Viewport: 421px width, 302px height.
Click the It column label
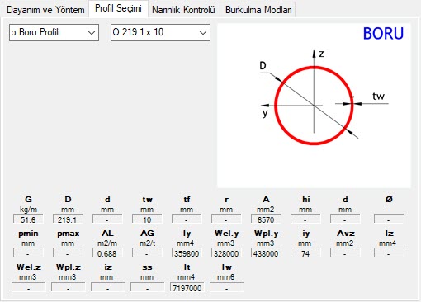(187, 267)
